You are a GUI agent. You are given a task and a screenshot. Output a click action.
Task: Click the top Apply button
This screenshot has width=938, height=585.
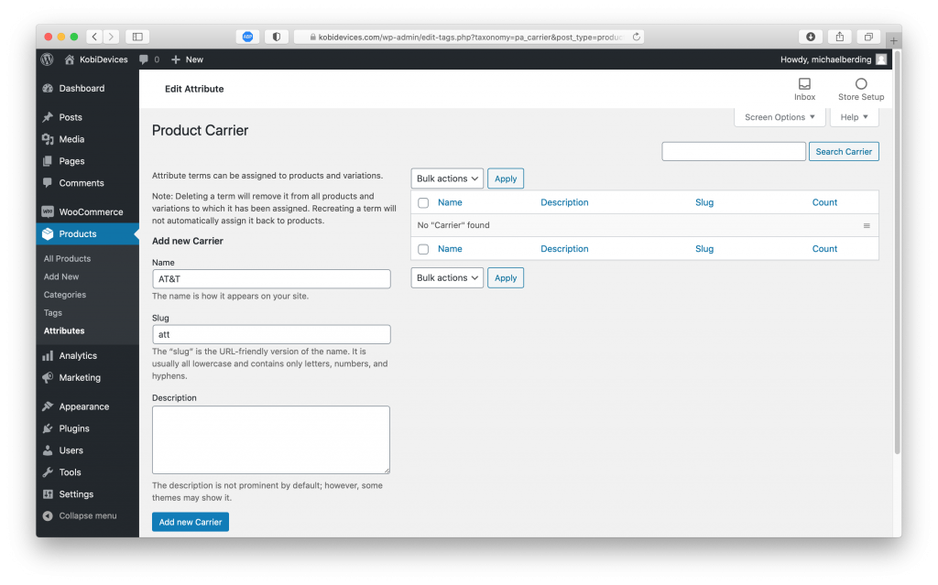click(506, 179)
